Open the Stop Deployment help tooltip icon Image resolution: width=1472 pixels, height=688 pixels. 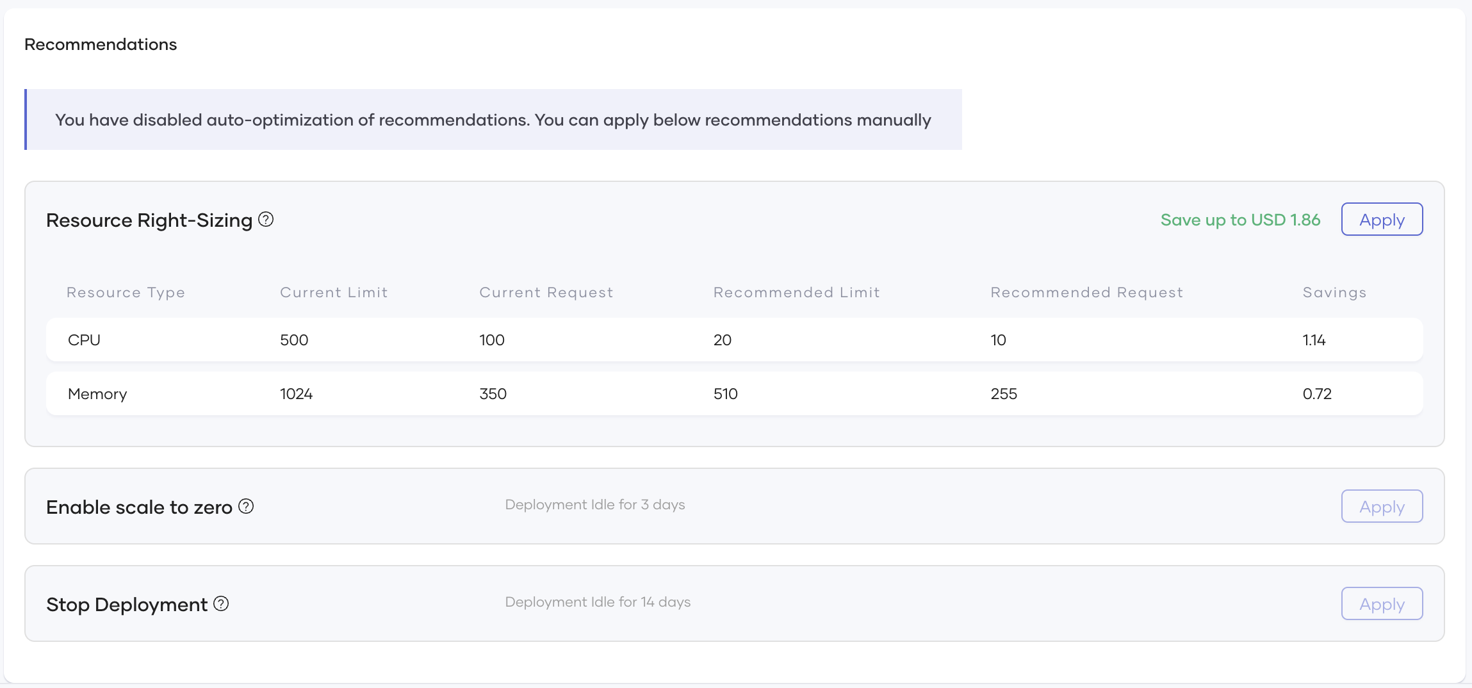click(x=221, y=603)
